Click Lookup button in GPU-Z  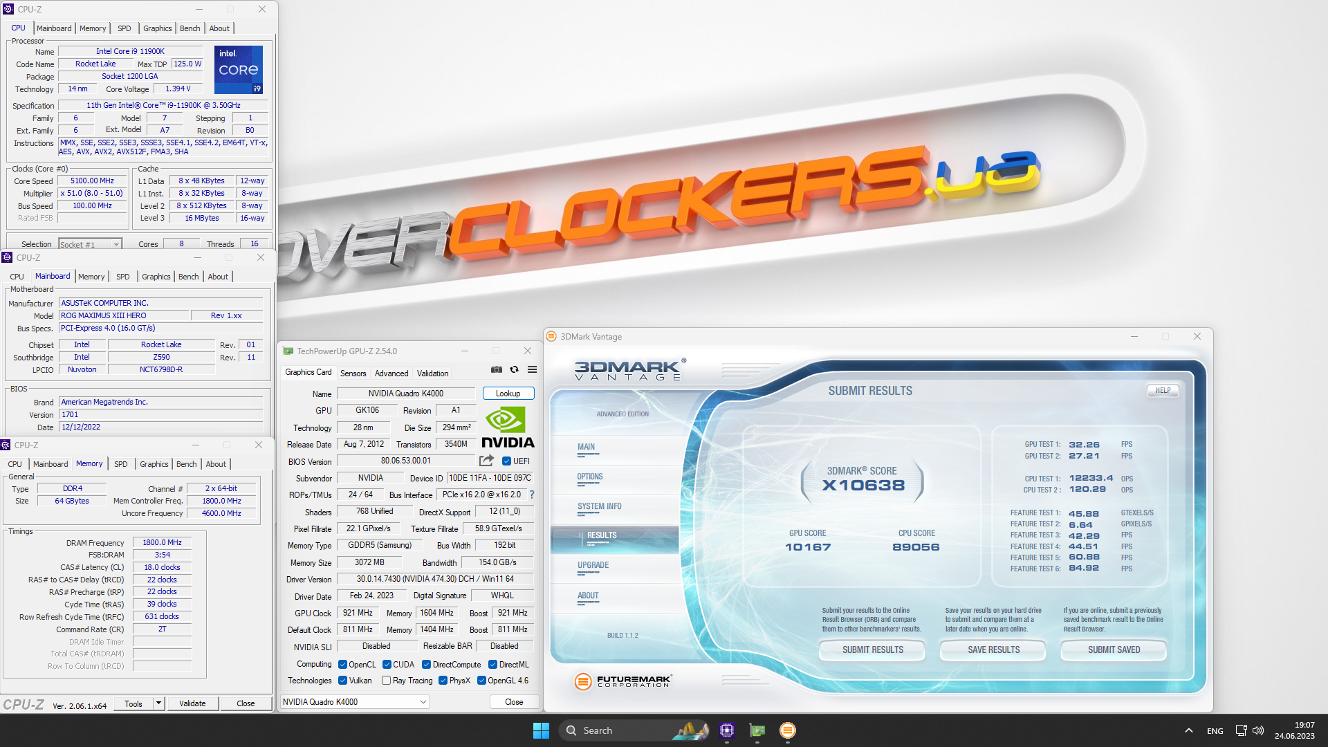[x=508, y=394]
